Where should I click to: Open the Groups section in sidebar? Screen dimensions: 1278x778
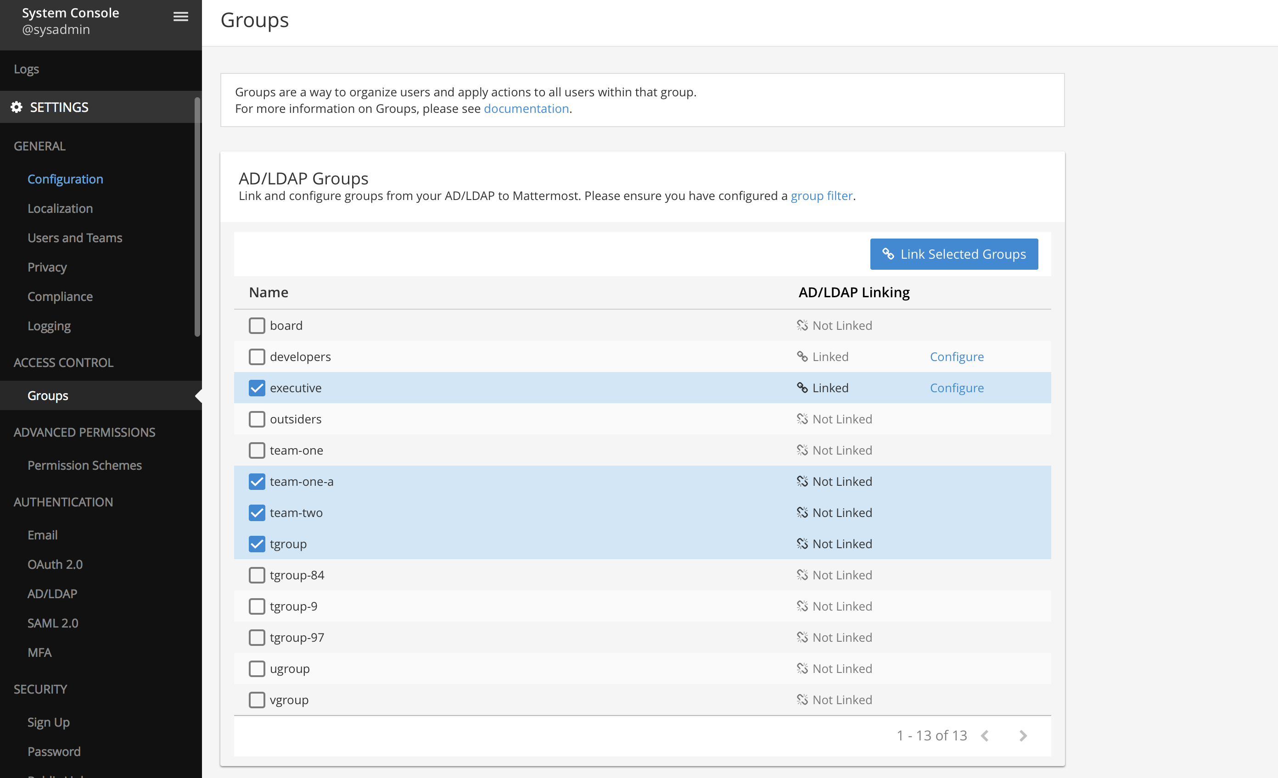pyautogui.click(x=47, y=395)
